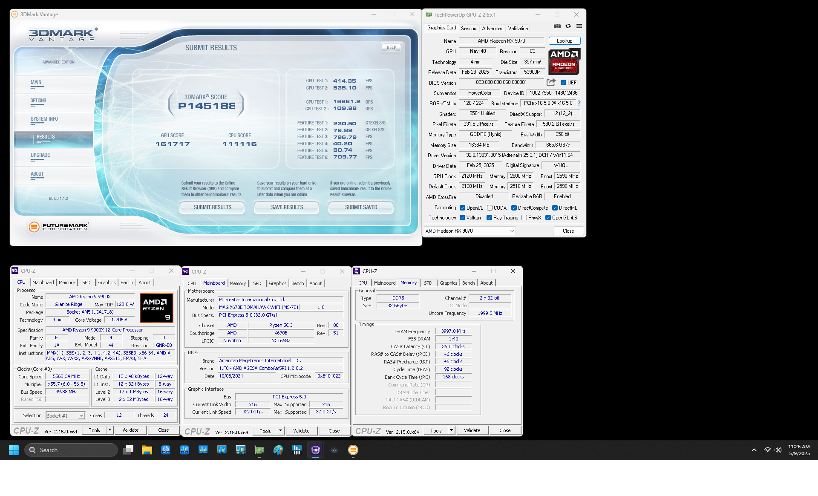The height and width of the screenshot is (496, 818).
Task: Click the CPU-Z purple chip taskbar icon
Action: (x=316, y=450)
